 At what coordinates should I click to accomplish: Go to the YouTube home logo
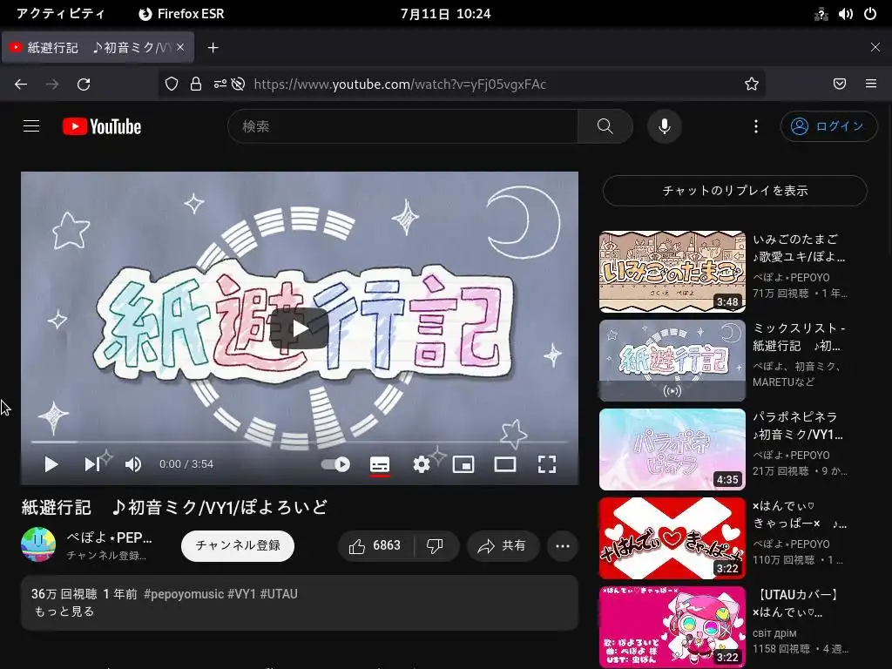tap(102, 126)
